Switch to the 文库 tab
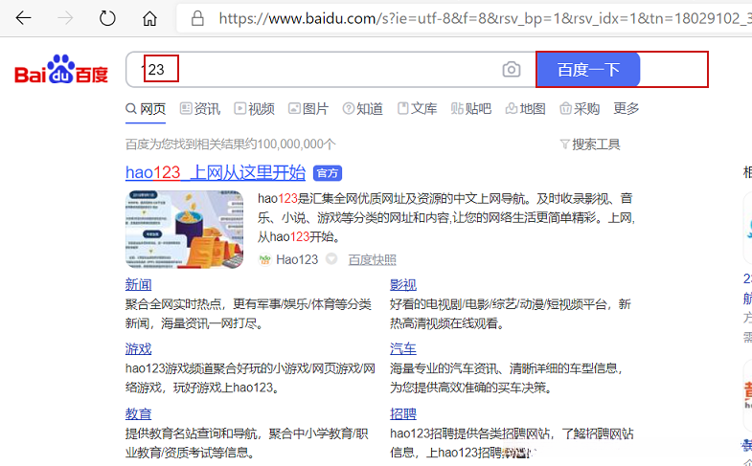Image resolution: width=752 pixels, height=466 pixels. click(418, 109)
